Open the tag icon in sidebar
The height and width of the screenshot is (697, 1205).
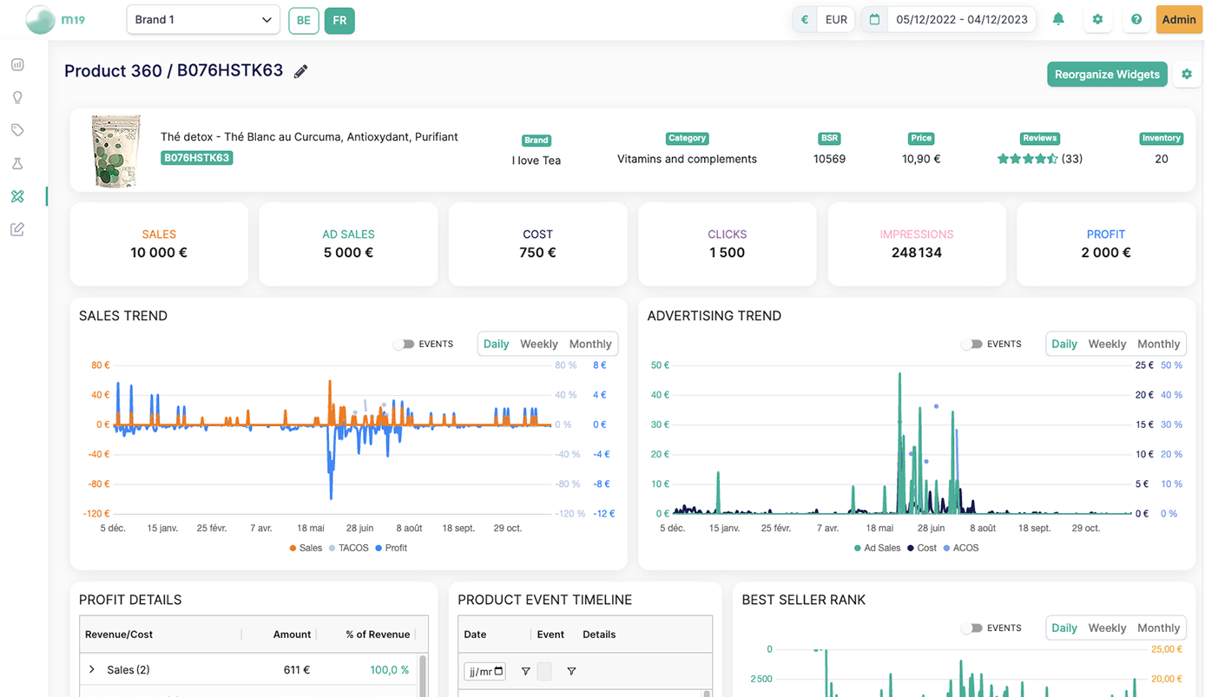pos(17,130)
